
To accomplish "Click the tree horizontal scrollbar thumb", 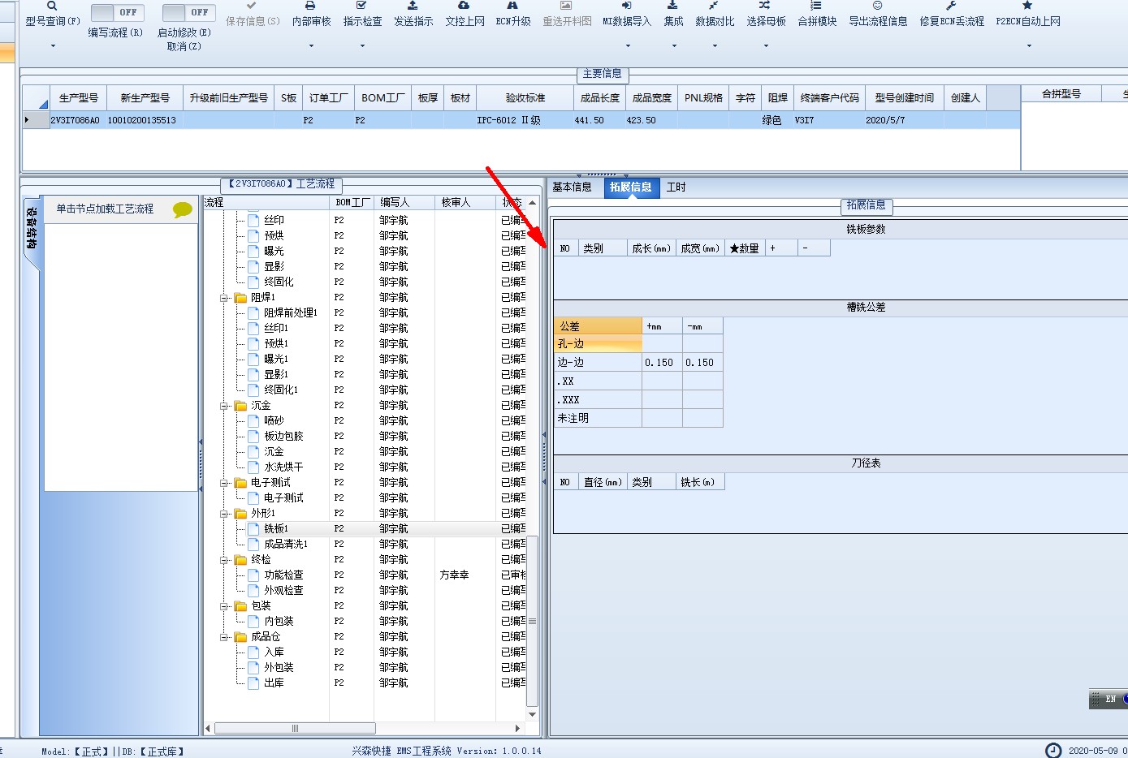I will point(295,728).
